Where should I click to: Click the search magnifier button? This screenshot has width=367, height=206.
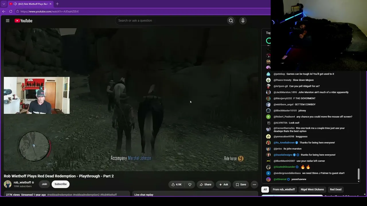(231, 21)
